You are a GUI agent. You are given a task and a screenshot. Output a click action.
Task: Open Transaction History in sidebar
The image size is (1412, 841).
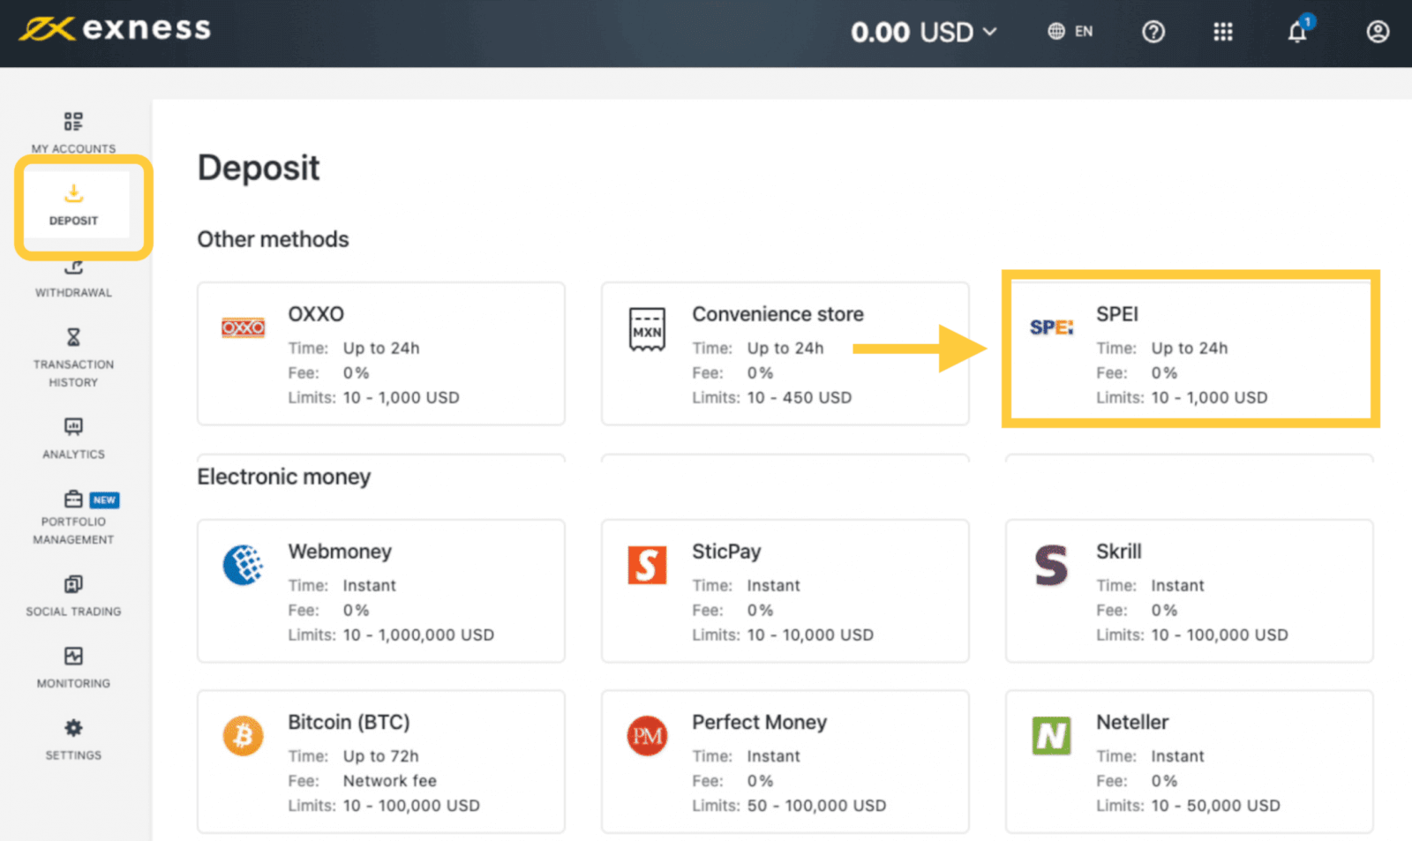click(73, 357)
